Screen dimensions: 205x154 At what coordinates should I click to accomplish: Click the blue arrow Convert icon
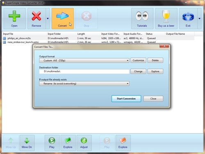62,16
